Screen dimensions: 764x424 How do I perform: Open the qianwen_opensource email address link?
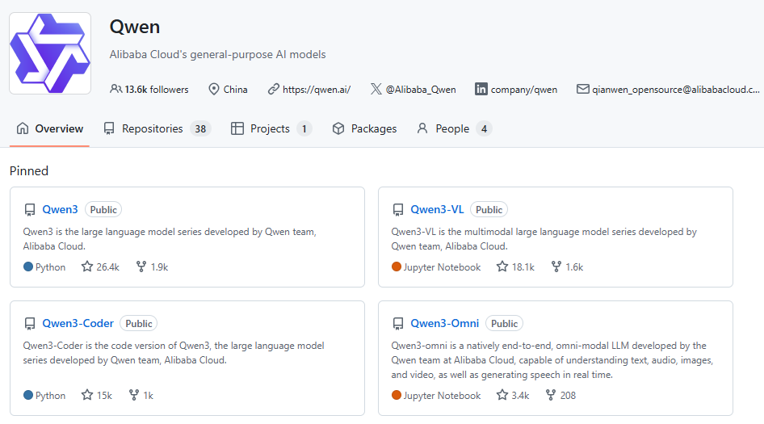tap(676, 89)
